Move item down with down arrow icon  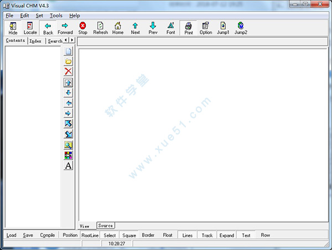pyautogui.click(x=68, y=93)
